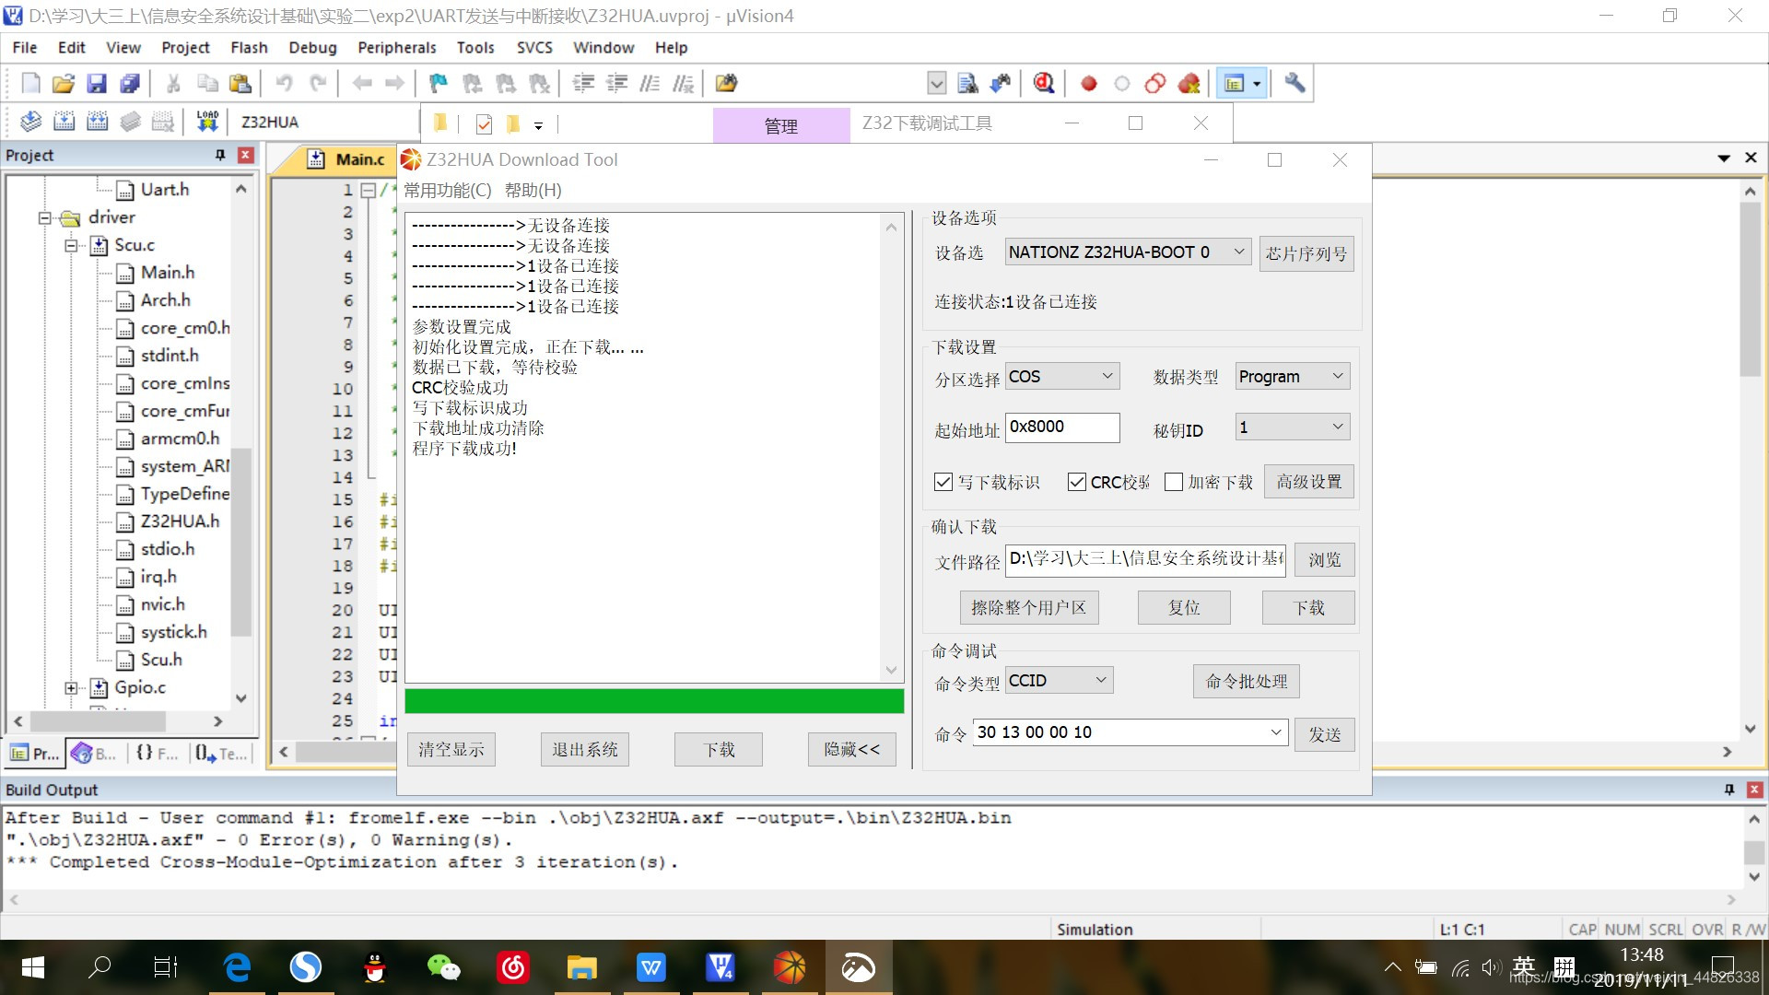The height and width of the screenshot is (995, 1769).
Task: Open Windows Start menu
Action: [x=33, y=967]
